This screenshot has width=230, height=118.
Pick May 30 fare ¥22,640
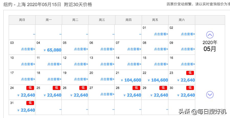tap(186, 95)
